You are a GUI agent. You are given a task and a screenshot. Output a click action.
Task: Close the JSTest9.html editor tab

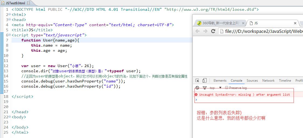pos(29,3)
